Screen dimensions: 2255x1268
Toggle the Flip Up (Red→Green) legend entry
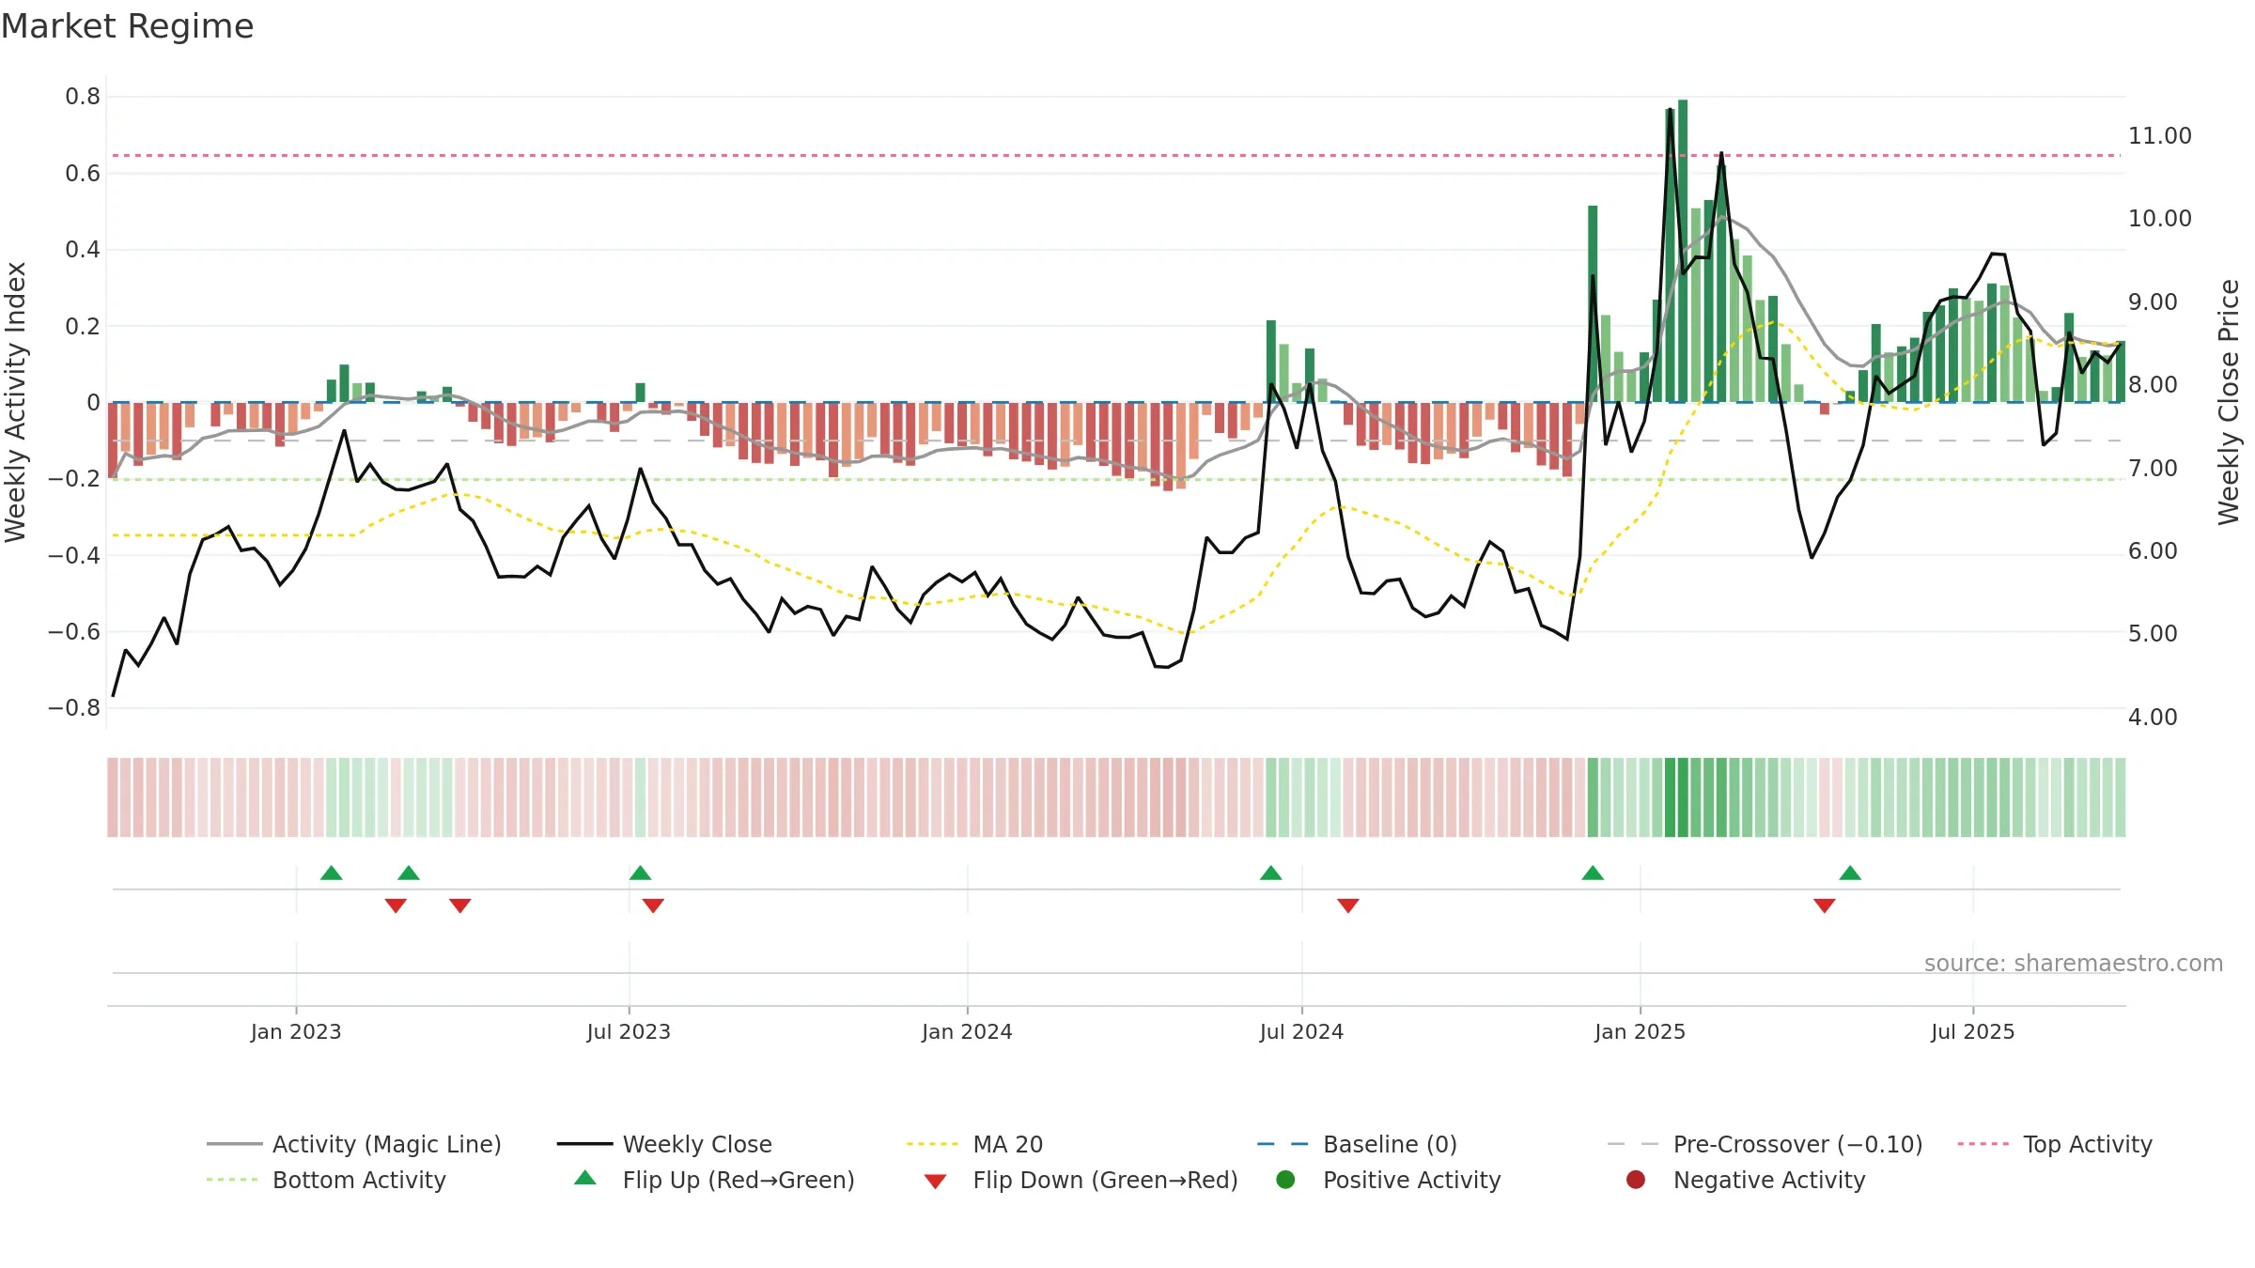click(714, 1180)
